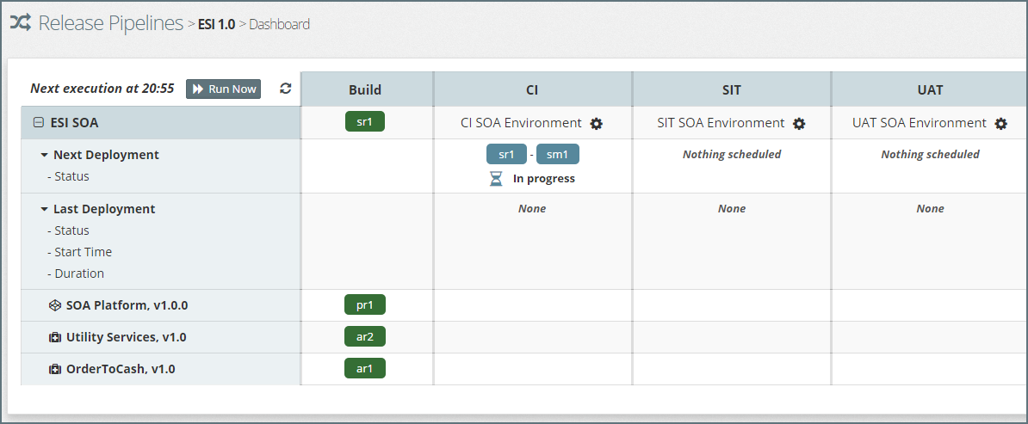Click the Release Pipelines shuffle icon

tap(21, 23)
